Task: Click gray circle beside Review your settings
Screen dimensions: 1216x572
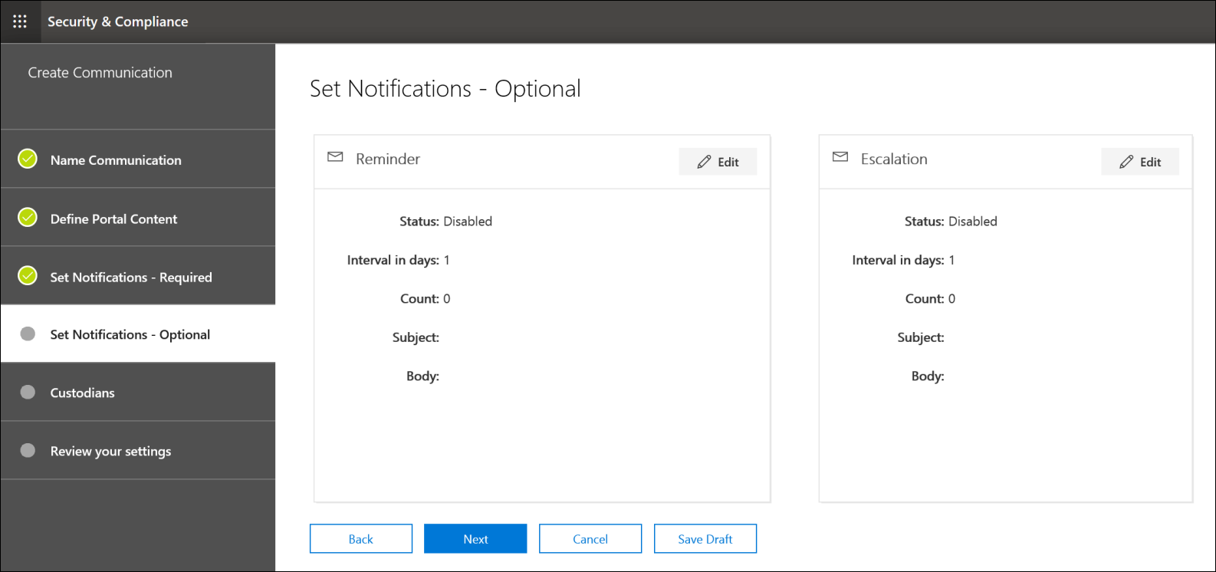Action: (28, 450)
